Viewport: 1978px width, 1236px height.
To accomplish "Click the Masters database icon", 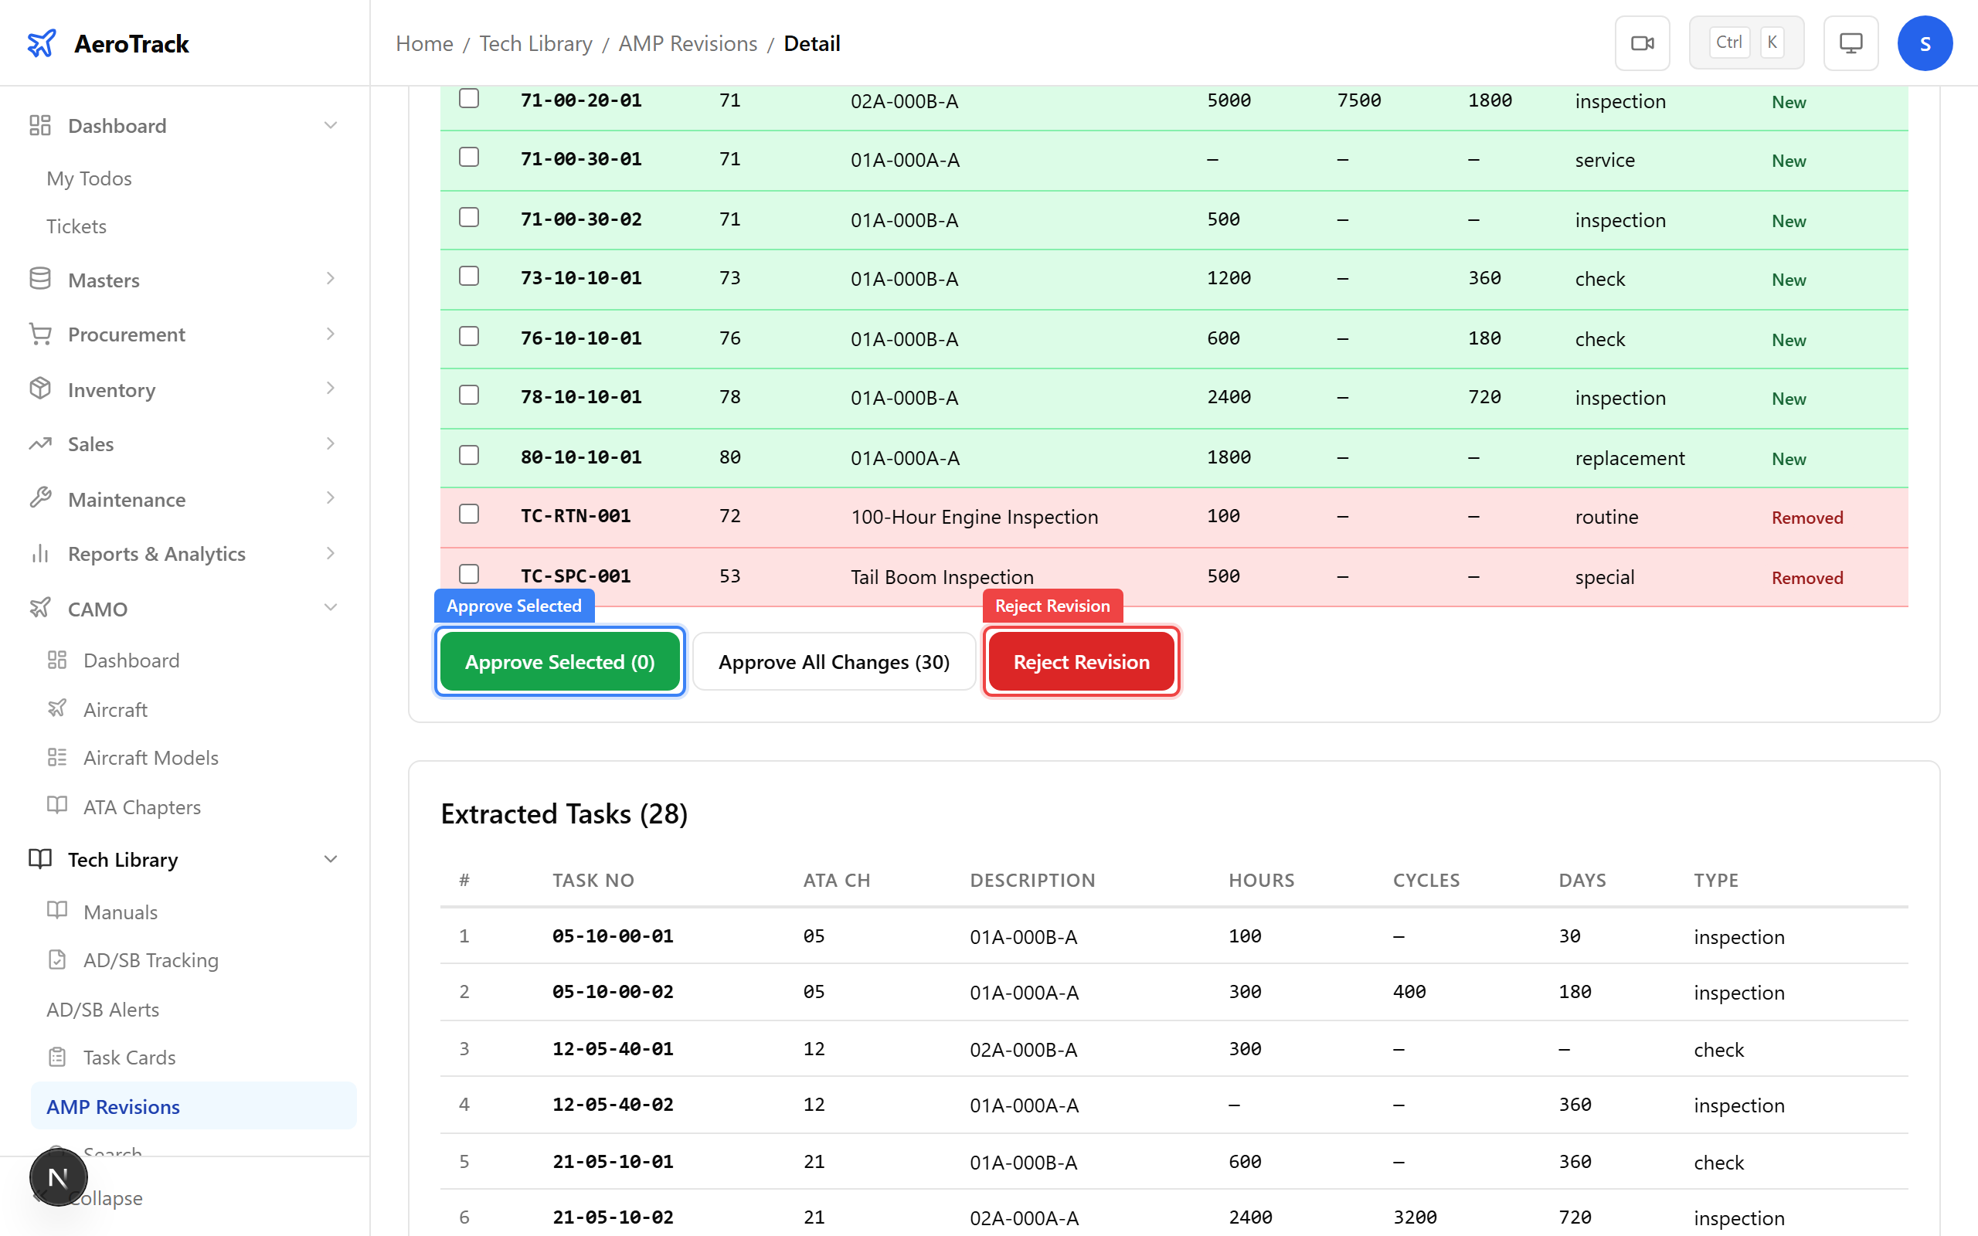I will pos(40,280).
